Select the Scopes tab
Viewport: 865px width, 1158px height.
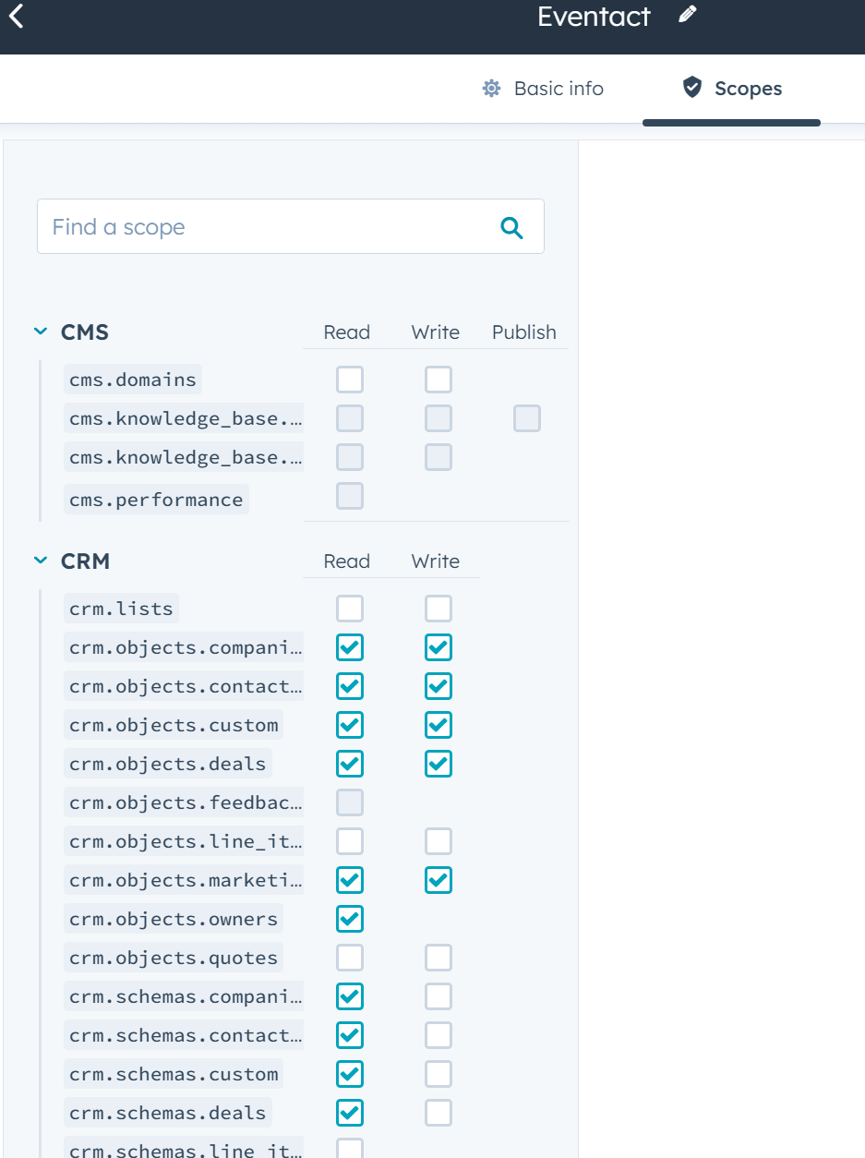click(x=748, y=88)
